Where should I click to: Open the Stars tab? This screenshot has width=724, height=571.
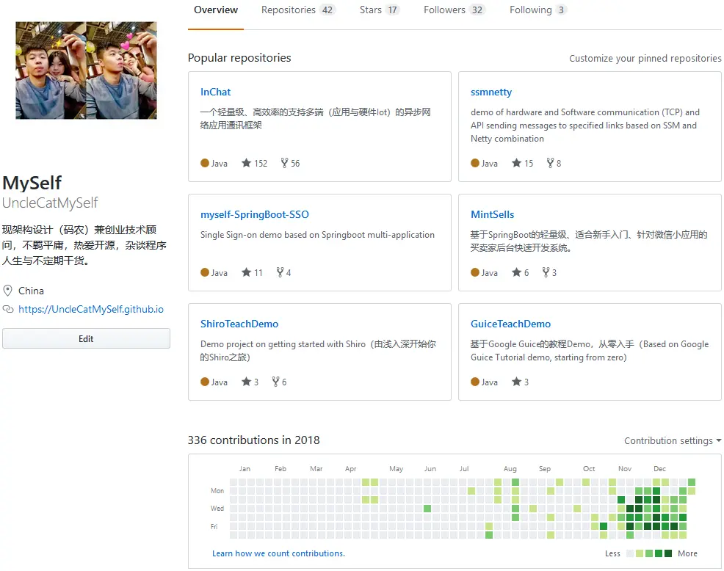[379, 10]
